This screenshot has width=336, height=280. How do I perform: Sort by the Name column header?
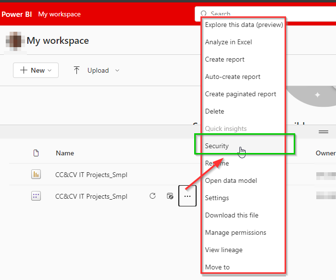coord(65,153)
